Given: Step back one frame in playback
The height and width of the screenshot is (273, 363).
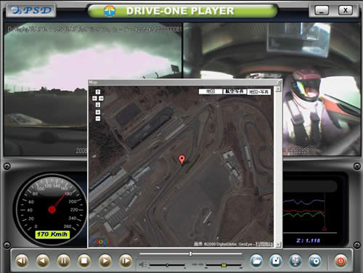Looking at the screenshot, I should click(x=22, y=261).
